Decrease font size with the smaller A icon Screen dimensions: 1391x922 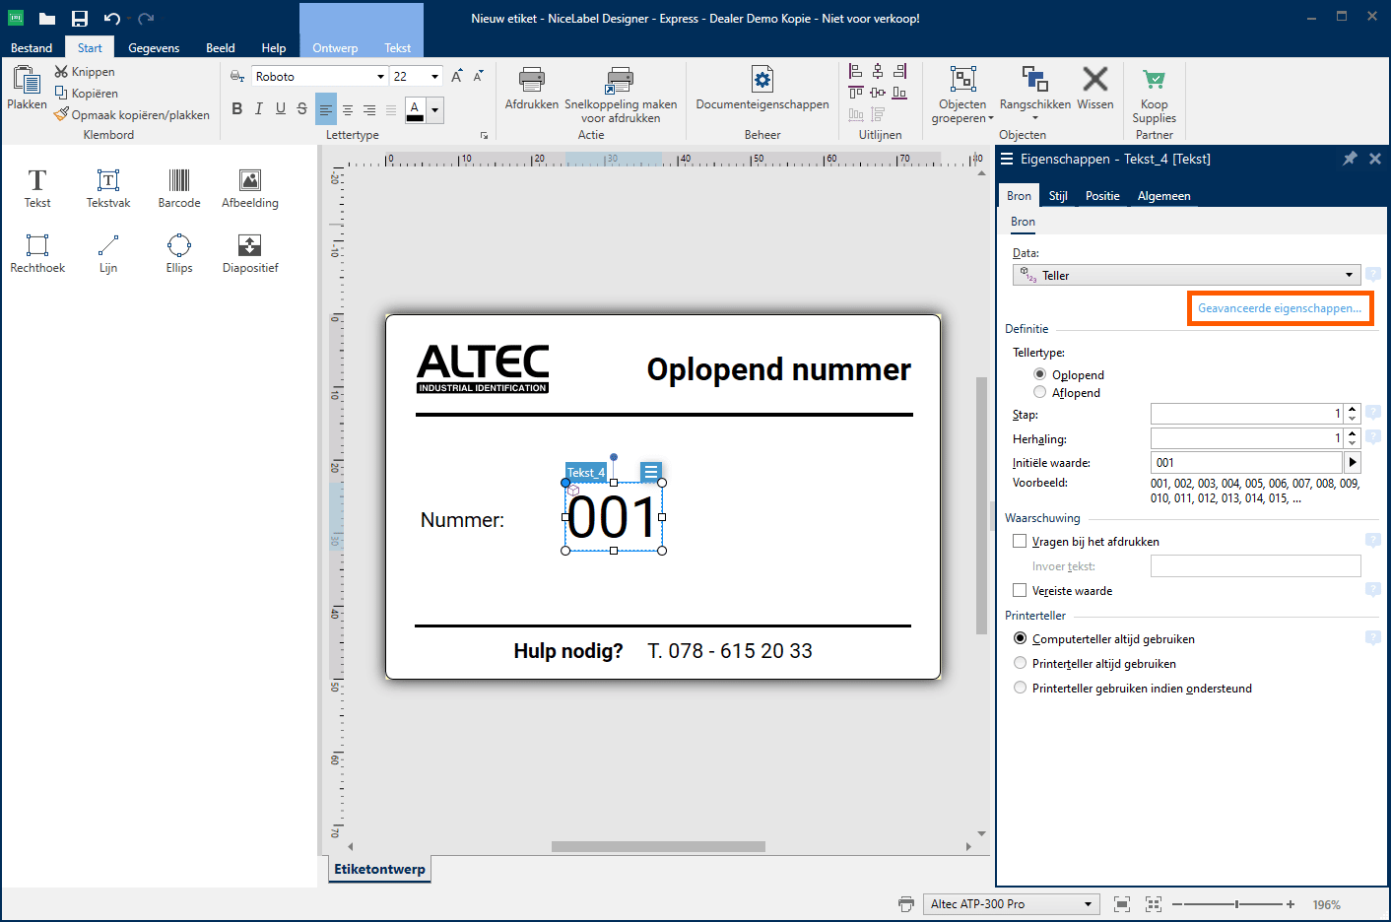(479, 76)
